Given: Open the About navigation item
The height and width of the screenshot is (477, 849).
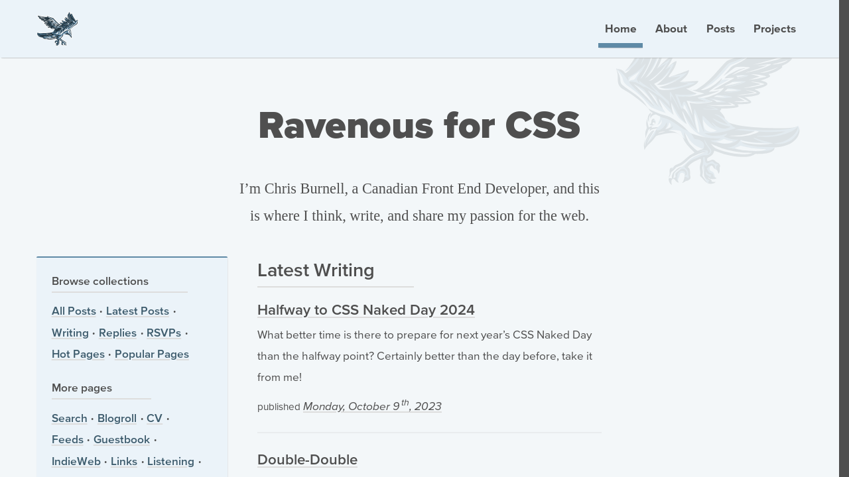Looking at the screenshot, I should 671,28.
